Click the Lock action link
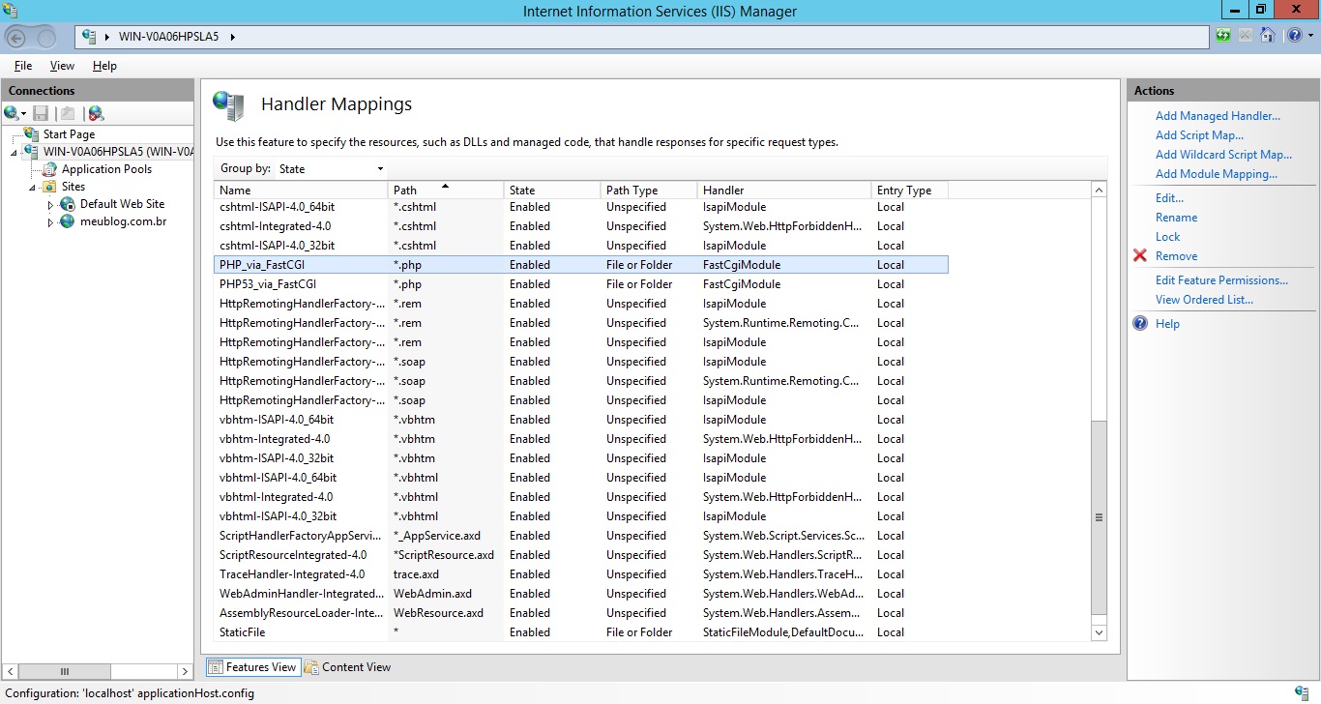The width and height of the screenshot is (1321, 704). [1167, 237]
